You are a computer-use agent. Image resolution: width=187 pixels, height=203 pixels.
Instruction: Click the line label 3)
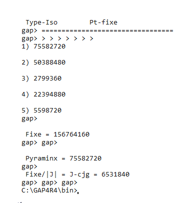25,78
